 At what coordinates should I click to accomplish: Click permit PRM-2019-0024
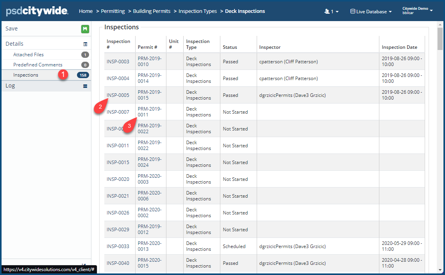coord(150,162)
